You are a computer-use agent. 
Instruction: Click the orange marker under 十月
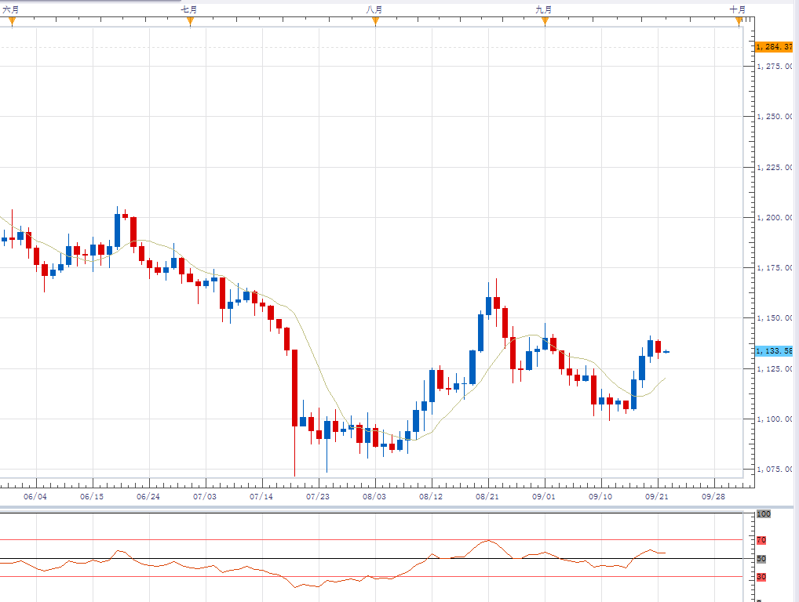pos(739,21)
